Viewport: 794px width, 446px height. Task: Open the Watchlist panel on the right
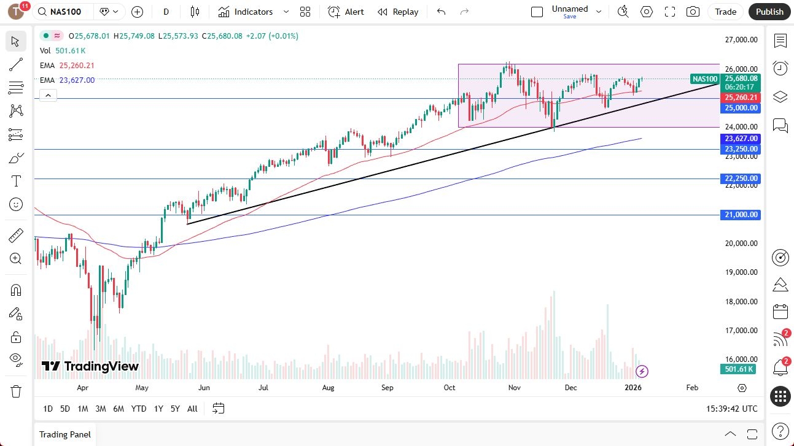pos(780,40)
